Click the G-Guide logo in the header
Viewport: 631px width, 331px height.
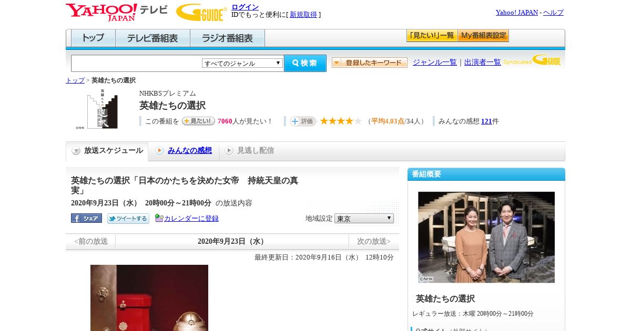(x=201, y=12)
